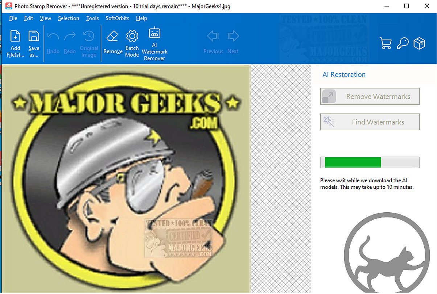Click the MajorGeeks image in the canvas
The image size is (437, 294).
pyautogui.click(x=125, y=179)
